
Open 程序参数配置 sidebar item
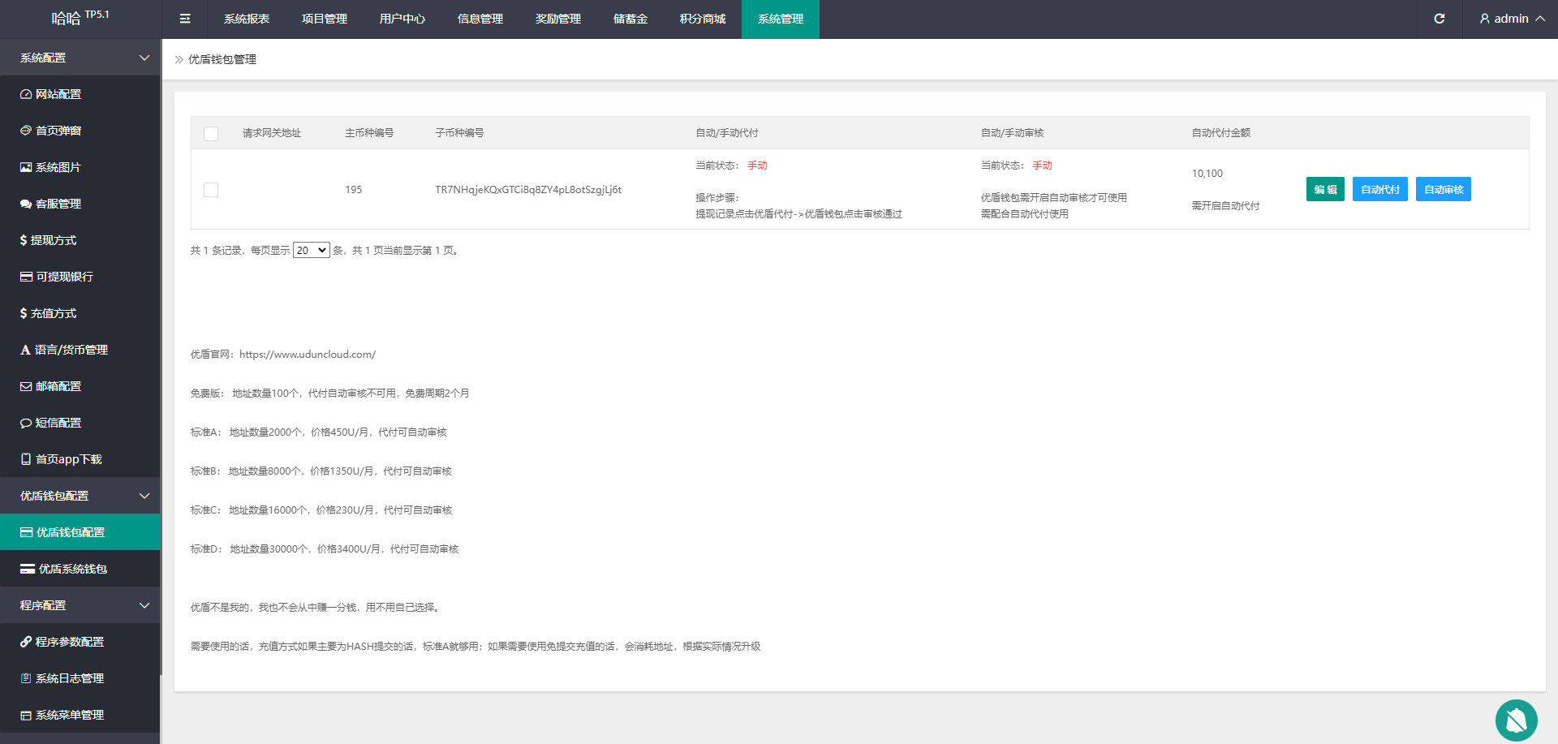(70, 642)
